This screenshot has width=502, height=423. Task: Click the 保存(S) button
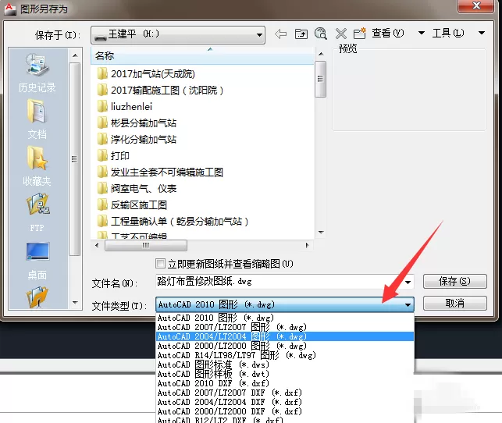(x=455, y=281)
